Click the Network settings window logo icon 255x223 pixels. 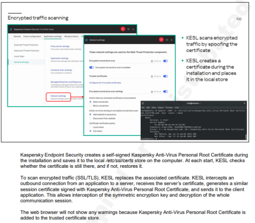[86, 40]
